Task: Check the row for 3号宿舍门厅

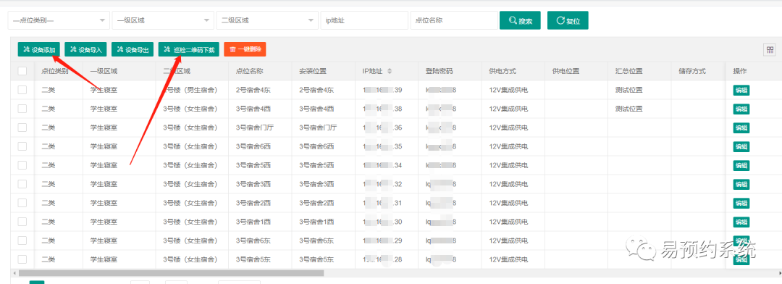Action: pos(22,128)
